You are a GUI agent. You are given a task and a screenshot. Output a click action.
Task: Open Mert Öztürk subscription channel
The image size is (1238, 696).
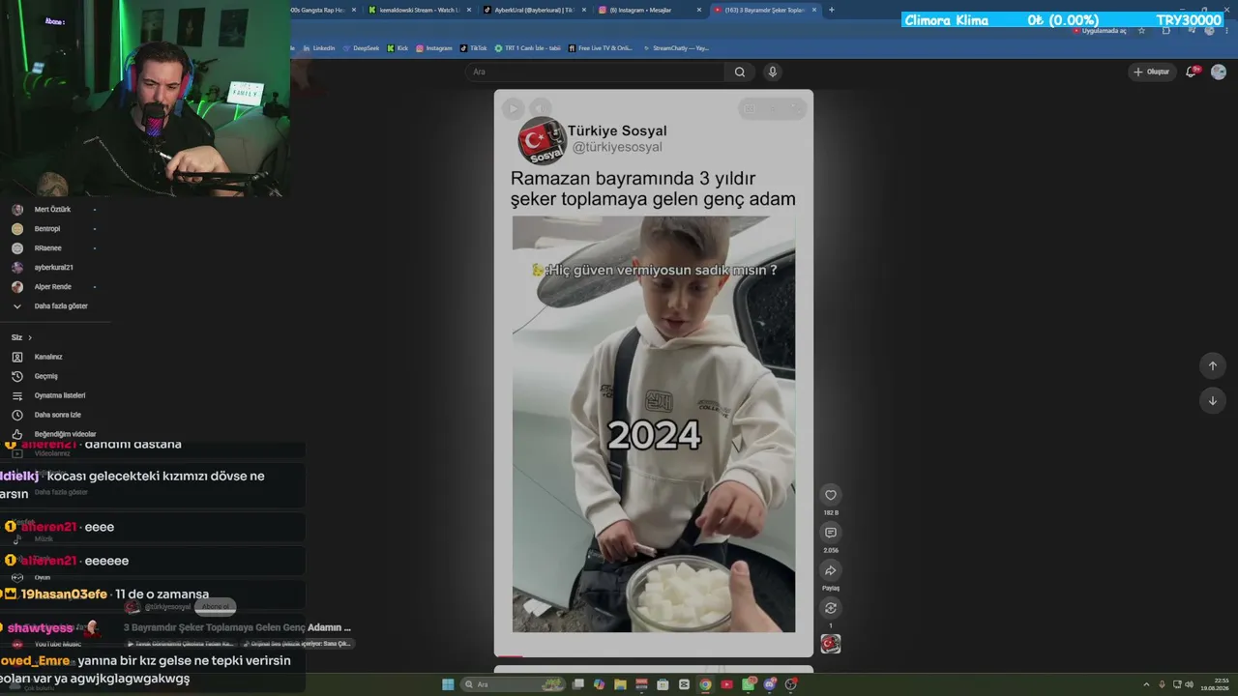(x=53, y=210)
